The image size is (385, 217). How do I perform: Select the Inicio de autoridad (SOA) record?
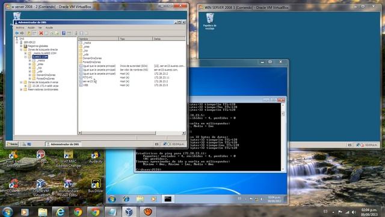(x=132, y=66)
